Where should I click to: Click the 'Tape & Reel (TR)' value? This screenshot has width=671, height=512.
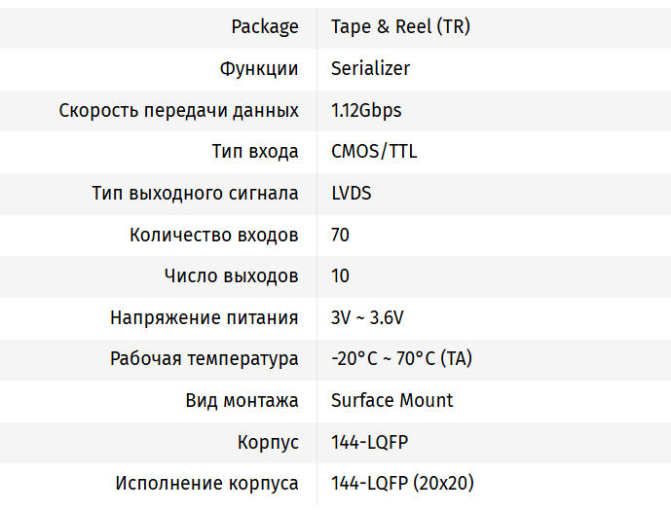tap(400, 27)
